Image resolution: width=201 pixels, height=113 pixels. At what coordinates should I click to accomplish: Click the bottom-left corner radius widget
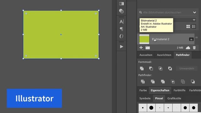coord(26,56)
